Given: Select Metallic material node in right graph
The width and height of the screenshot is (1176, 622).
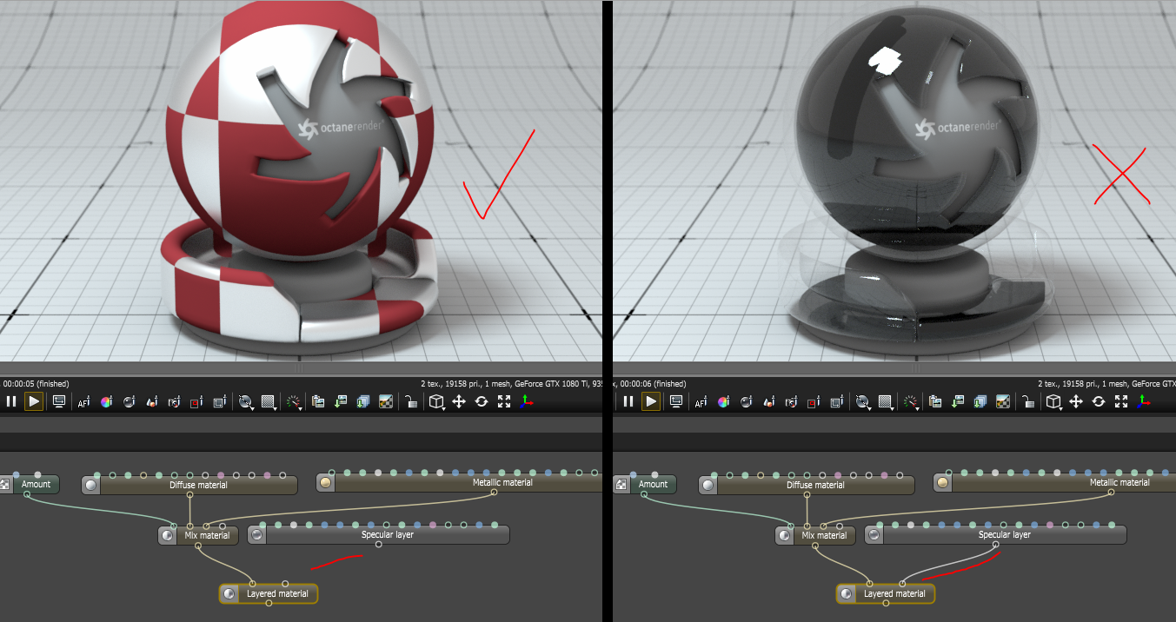Looking at the screenshot, I should point(1054,482).
